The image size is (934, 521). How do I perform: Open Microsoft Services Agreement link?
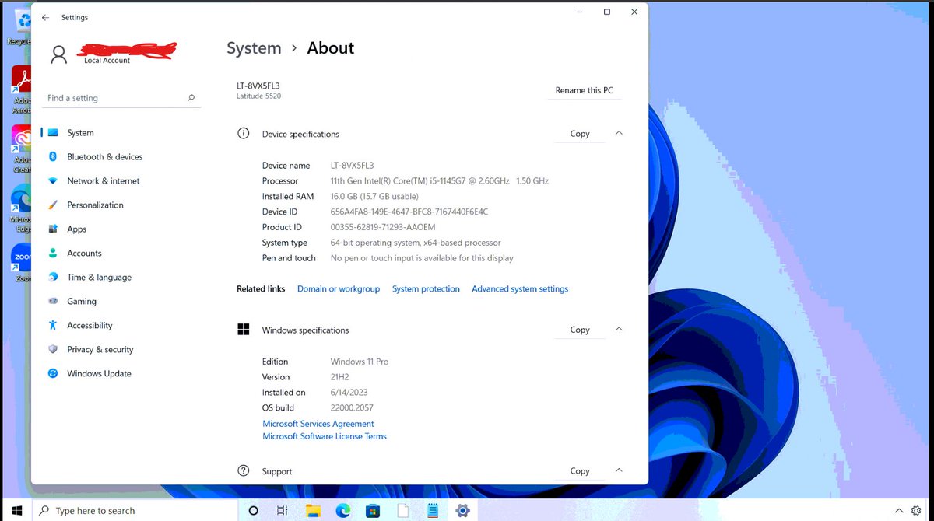[x=318, y=424]
